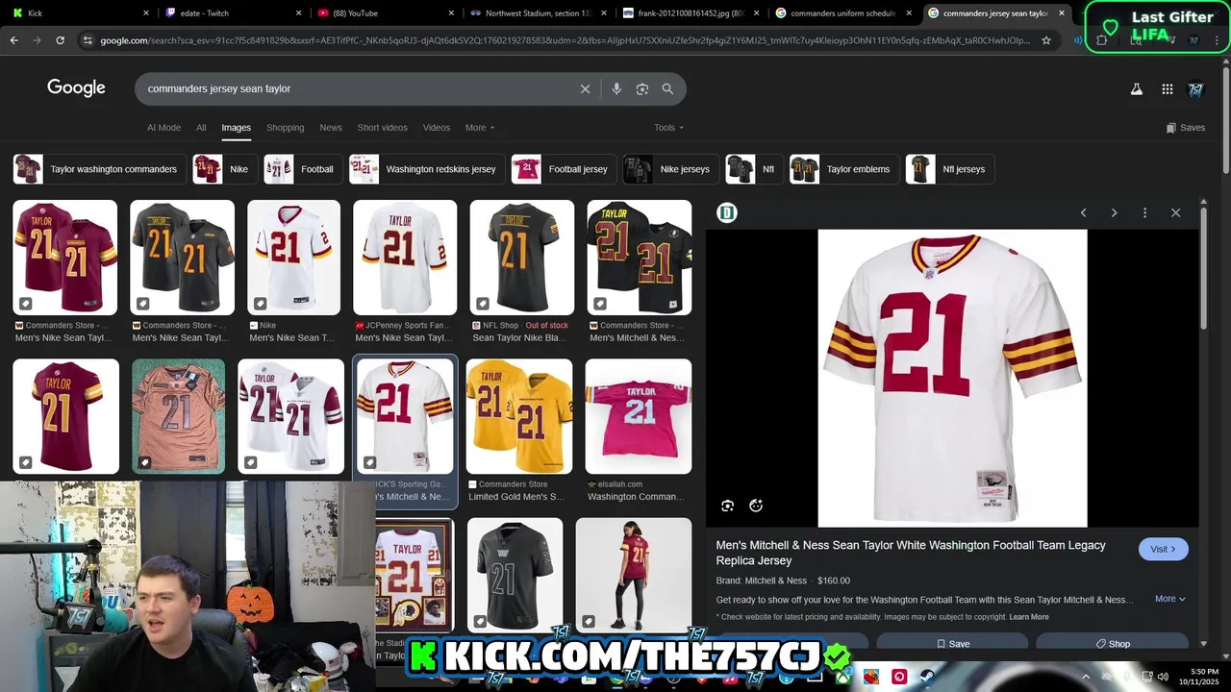Expand the Tools dropdown

pos(668,128)
